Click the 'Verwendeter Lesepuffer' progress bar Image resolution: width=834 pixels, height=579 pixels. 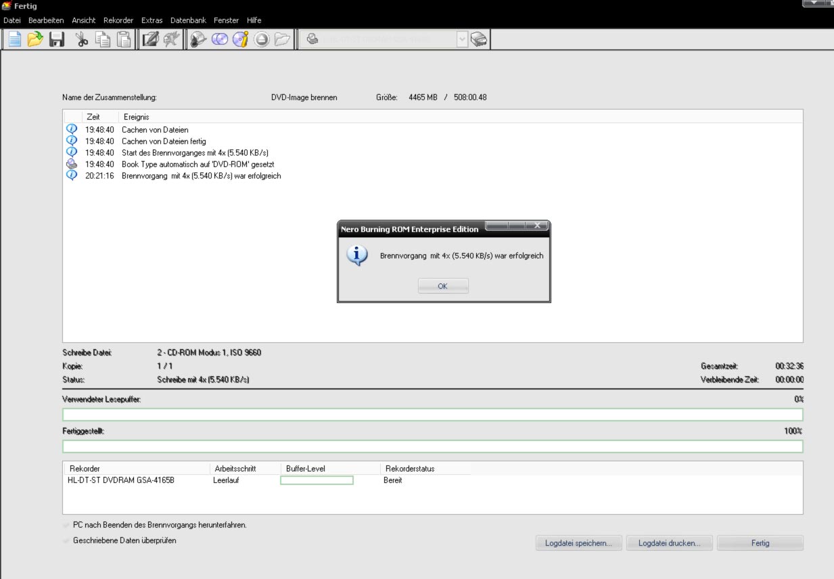[433, 415]
